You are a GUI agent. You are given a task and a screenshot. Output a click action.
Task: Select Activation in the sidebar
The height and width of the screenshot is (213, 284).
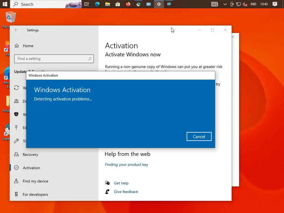coord(31,168)
